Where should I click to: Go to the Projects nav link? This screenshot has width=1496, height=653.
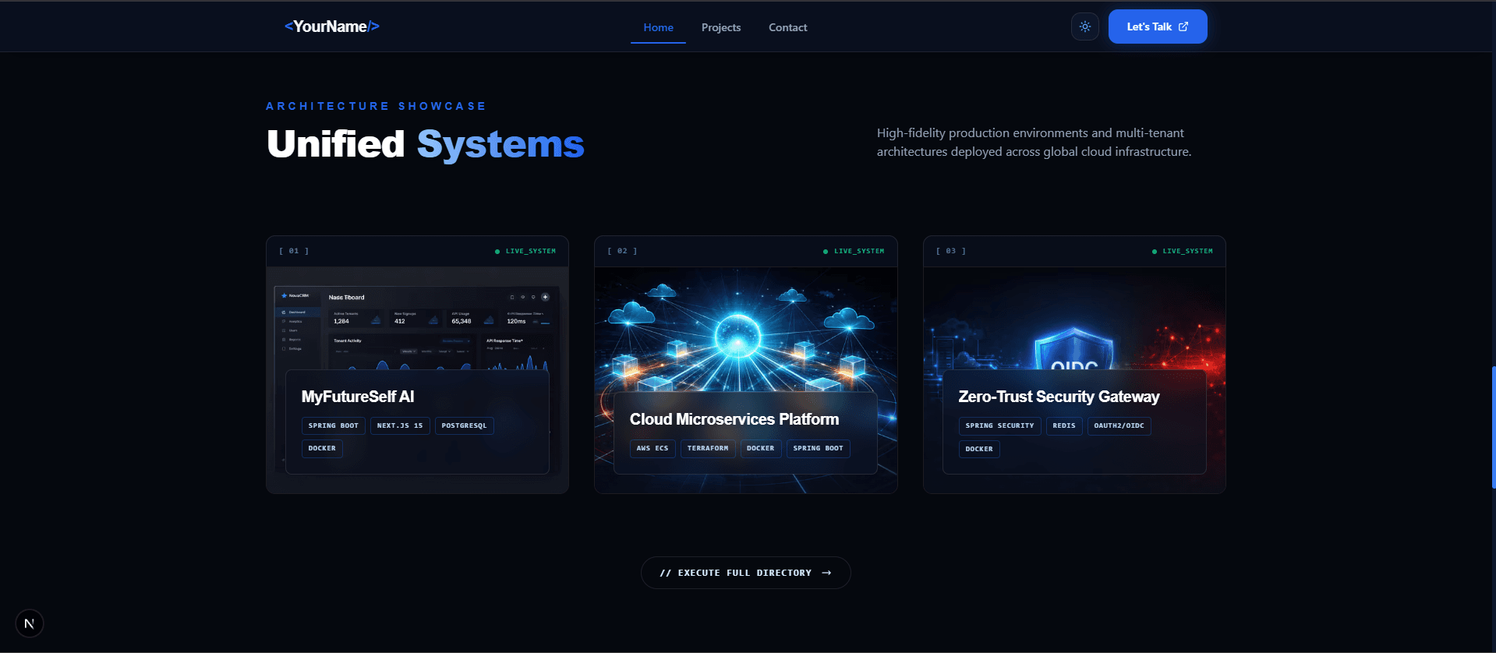pos(721,27)
